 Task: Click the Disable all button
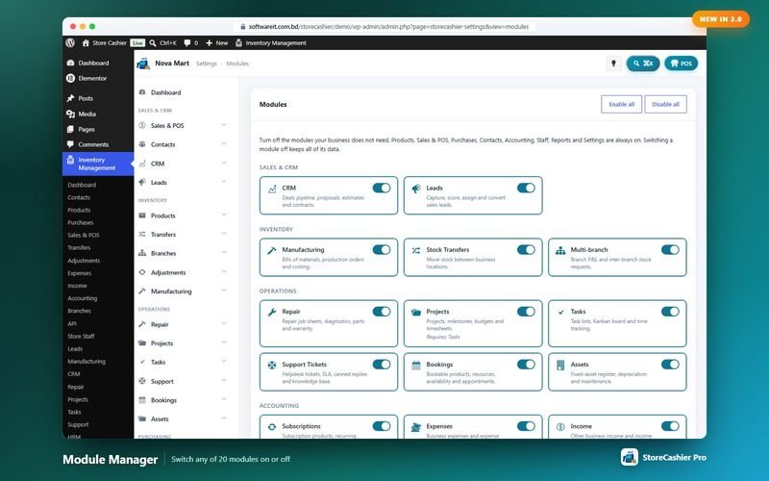[x=665, y=104]
